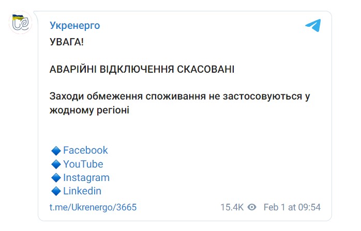Click the blue diamond beside Facebook
Screen dimensions: 361x231
coord(56,151)
